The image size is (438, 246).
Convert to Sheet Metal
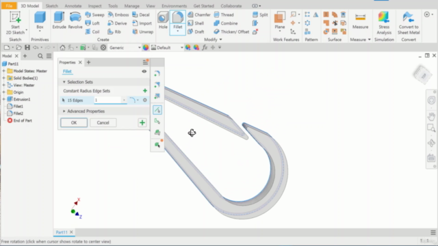pos(409,23)
